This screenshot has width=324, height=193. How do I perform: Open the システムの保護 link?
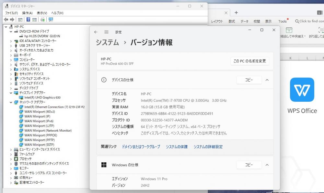tap(177, 147)
